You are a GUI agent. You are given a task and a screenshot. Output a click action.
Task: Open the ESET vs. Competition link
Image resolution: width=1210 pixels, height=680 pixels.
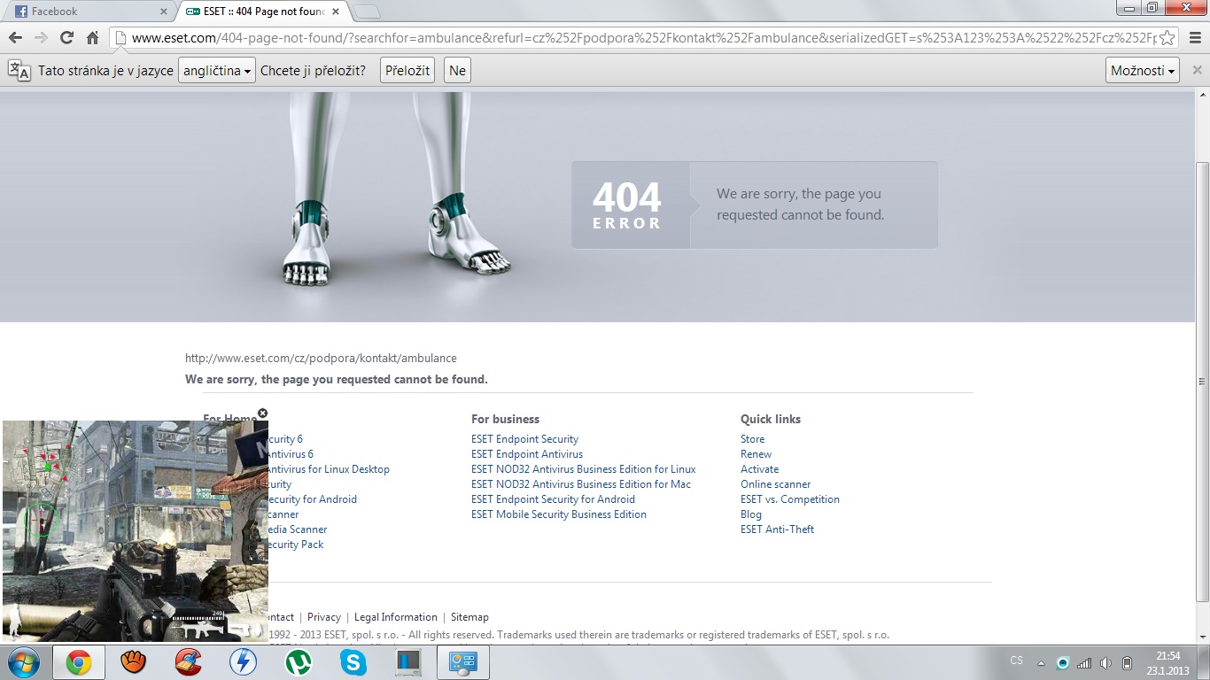click(790, 499)
